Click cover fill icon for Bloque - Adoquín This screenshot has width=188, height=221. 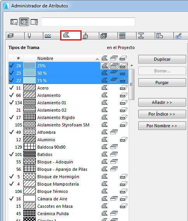click(x=114, y=161)
